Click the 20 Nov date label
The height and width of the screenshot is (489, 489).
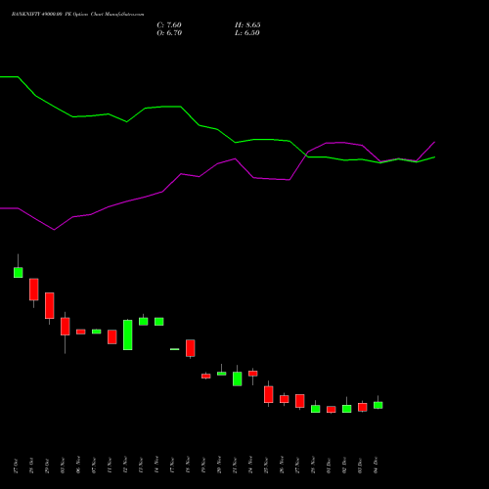(x=219, y=465)
